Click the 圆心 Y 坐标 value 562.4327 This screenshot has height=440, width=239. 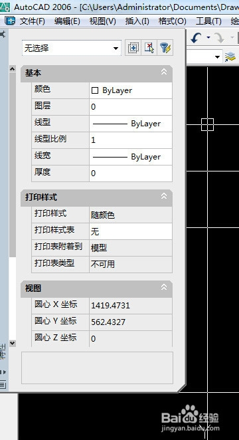131,322
